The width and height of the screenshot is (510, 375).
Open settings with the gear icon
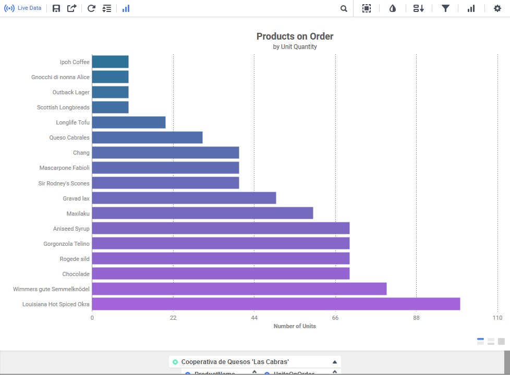(x=497, y=8)
